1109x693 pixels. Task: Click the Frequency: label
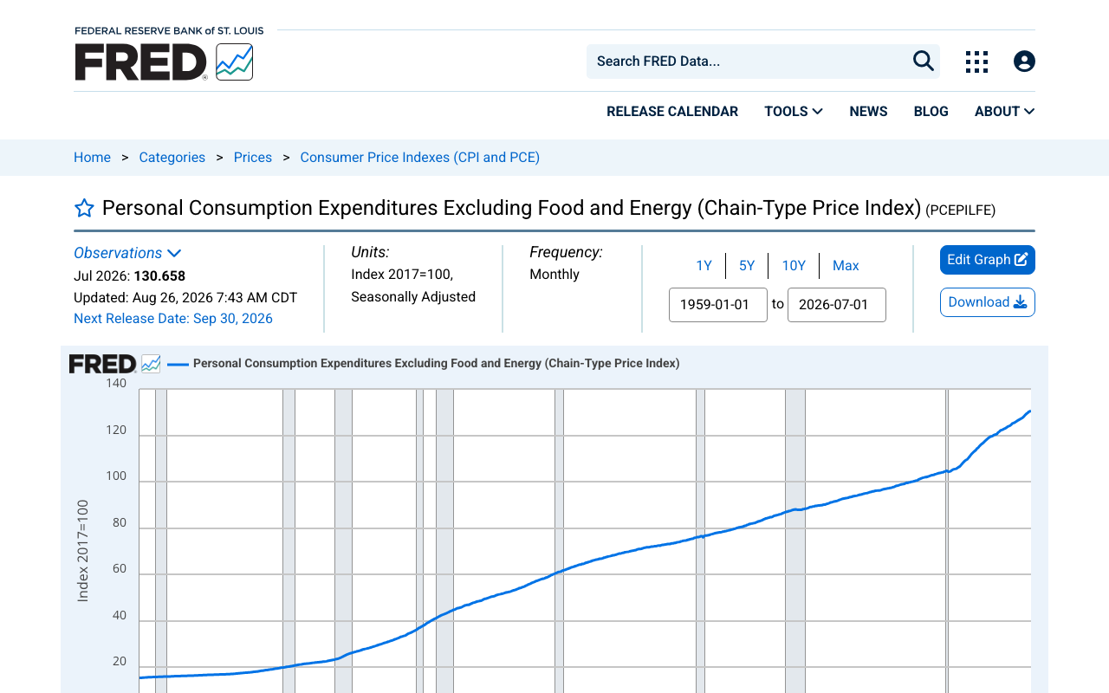click(x=566, y=252)
